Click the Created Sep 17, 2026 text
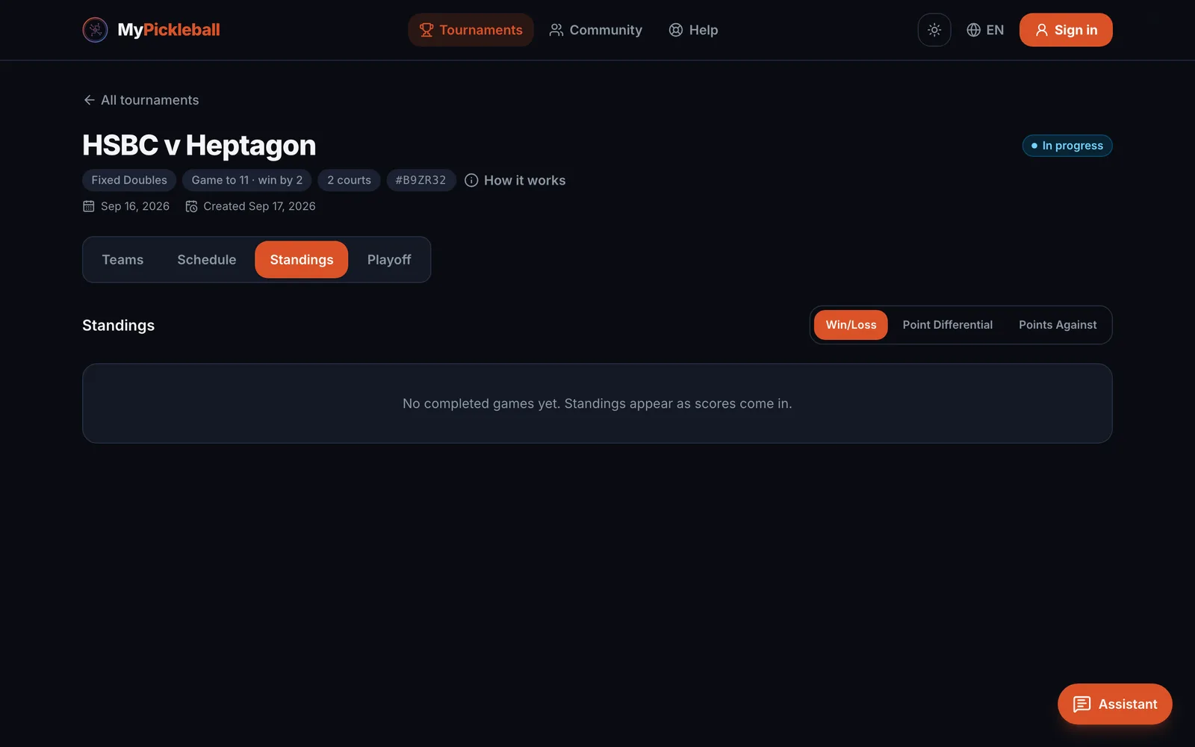The image size is (1195, 747). [x=259, y=206]
